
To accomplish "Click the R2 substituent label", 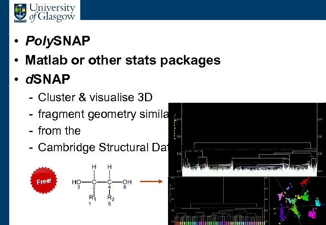I will (x=111, y=198).
